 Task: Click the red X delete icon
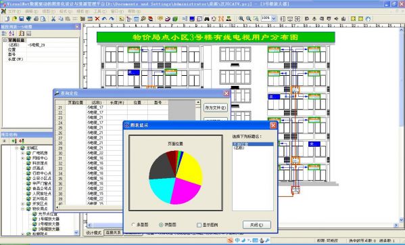(x=97, y=19)
